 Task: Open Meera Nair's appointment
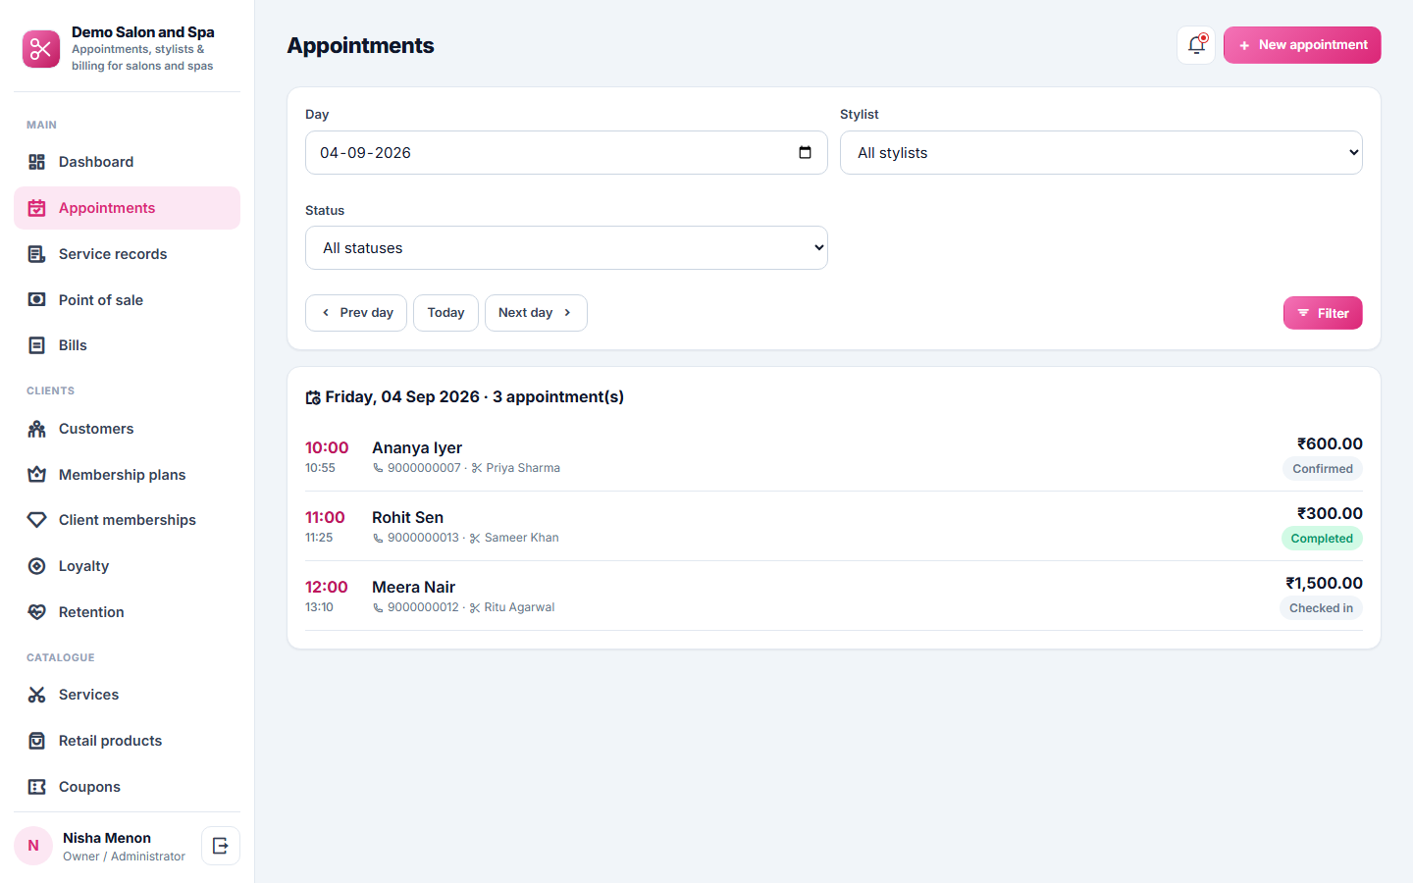click(834, 596)
